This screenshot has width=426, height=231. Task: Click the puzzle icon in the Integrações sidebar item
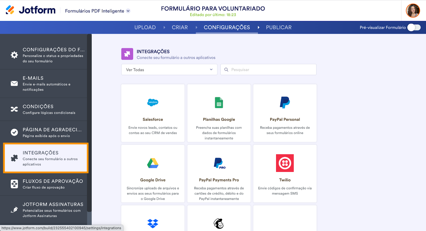(x=14, y=158)
